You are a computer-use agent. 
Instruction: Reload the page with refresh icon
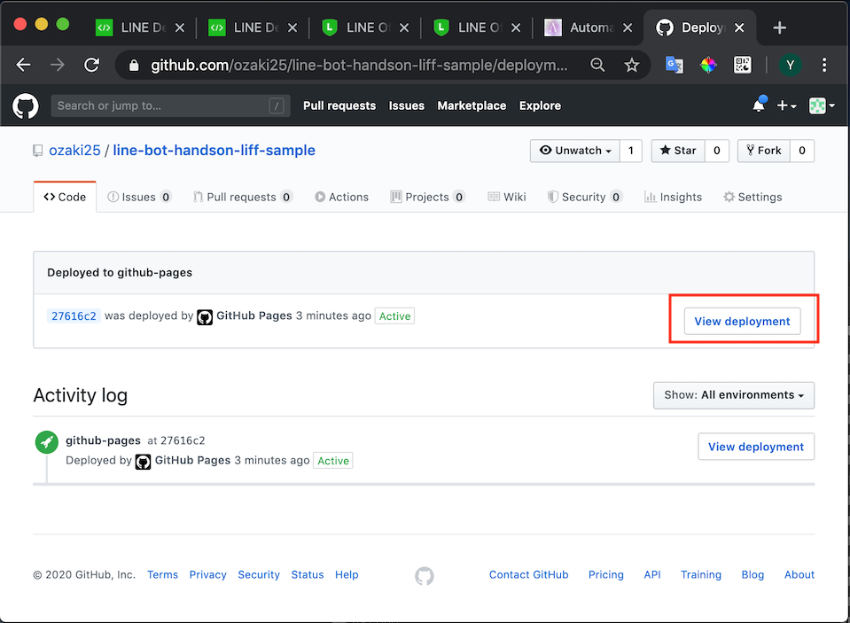[x=91, y=65]
